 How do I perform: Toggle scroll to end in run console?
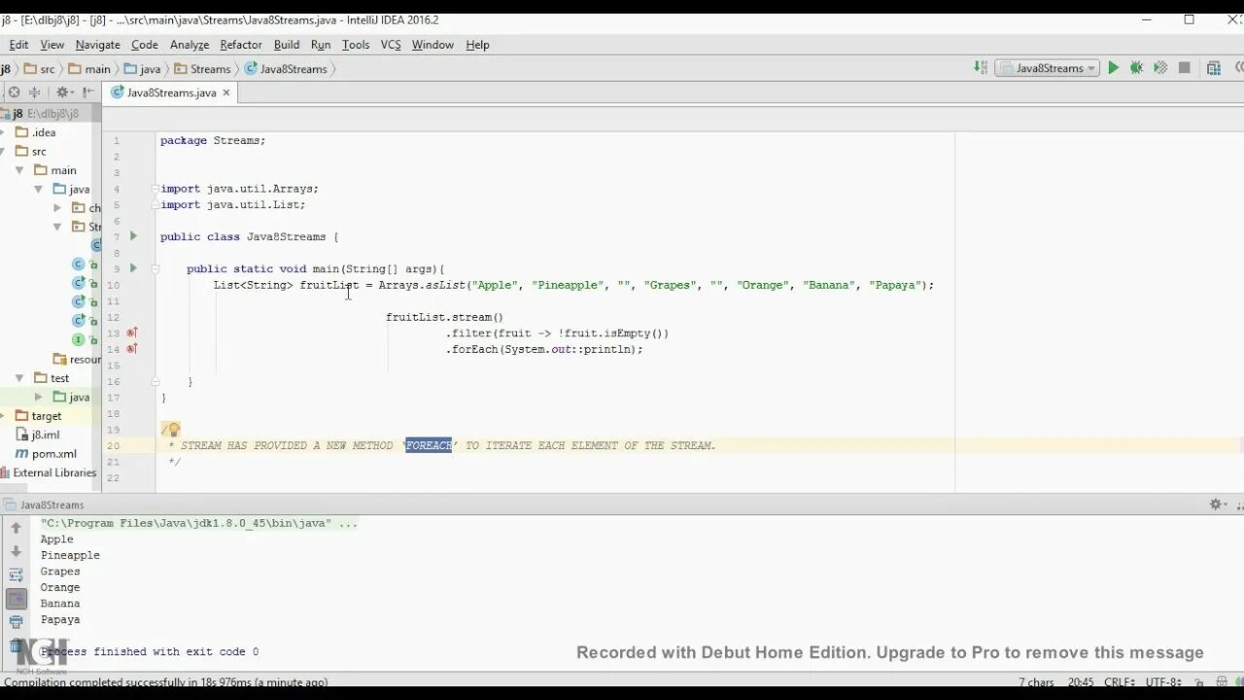tap(16, 598)
